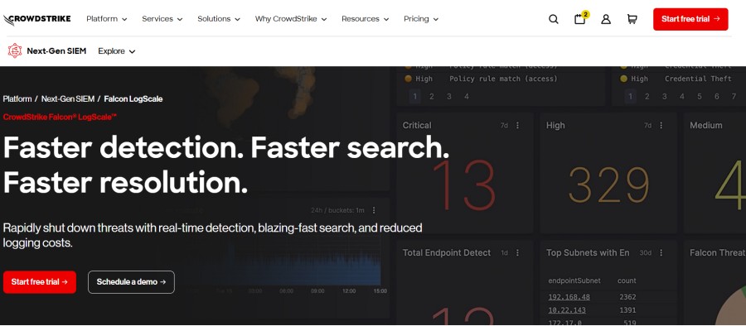Click the 192.168.48 subnet entry
The image size is (746, 326).
click(x=569, y=297)
